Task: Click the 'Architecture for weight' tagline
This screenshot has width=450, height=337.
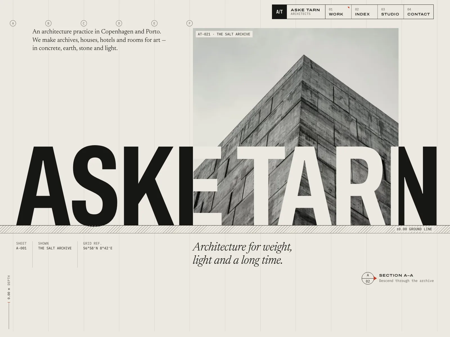Action: pos(242,253)
